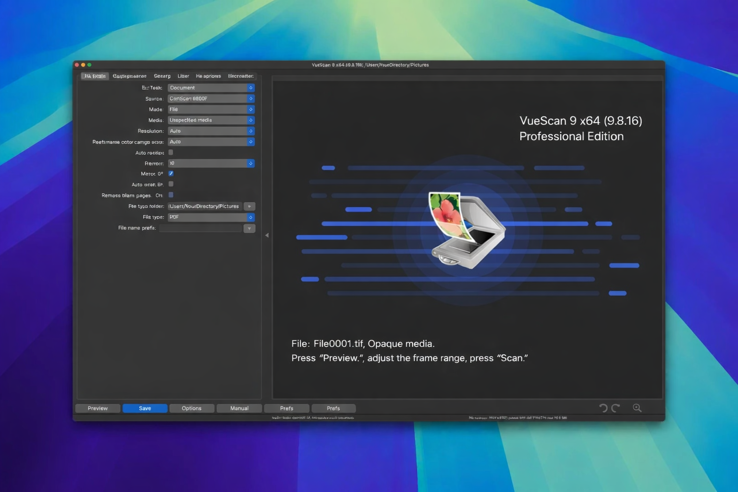
Task: Switch to the "Searp" tab
Action: tap(162, 76)
